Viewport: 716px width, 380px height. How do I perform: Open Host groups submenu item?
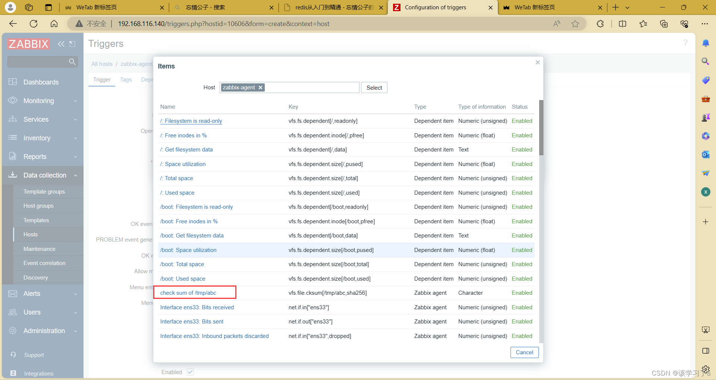coord(38,206)
